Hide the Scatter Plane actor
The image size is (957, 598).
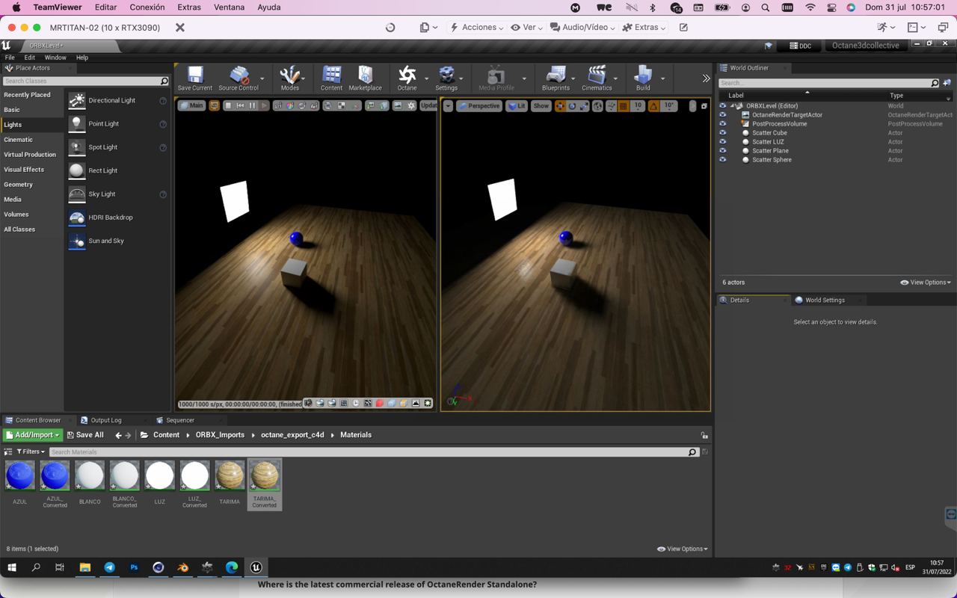[x=722, y=151]
